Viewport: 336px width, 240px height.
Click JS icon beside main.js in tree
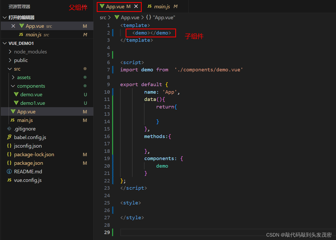point(12,120)
